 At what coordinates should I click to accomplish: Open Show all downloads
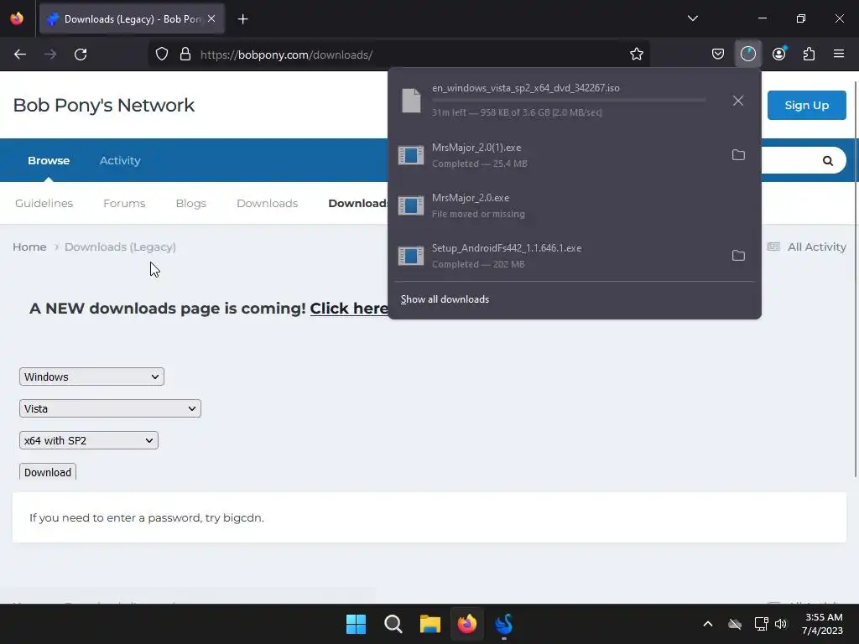click(x=445, y=299)
